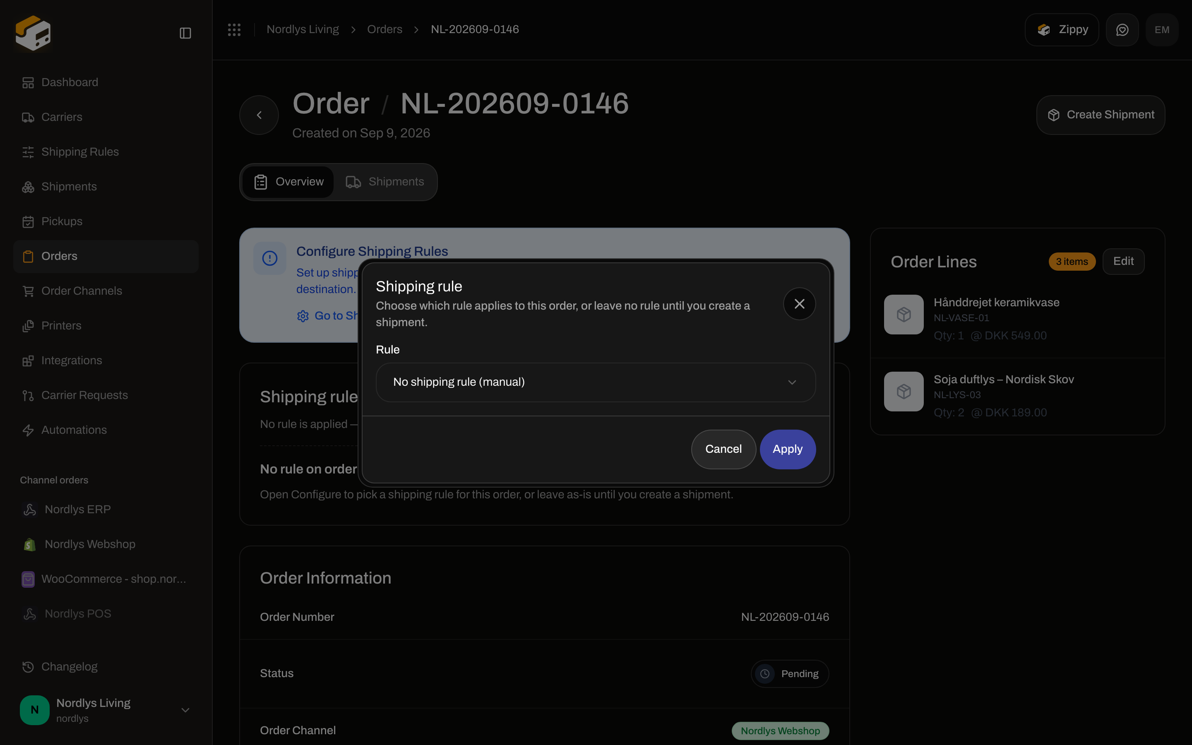Click Orders breadcrumb link
Image resolution: width=1192 pixels, height=745 pixels.
point(385,29)
